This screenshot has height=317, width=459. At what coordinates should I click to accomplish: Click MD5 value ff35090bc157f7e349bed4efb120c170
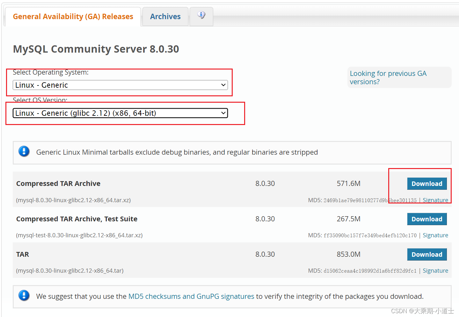370,235
